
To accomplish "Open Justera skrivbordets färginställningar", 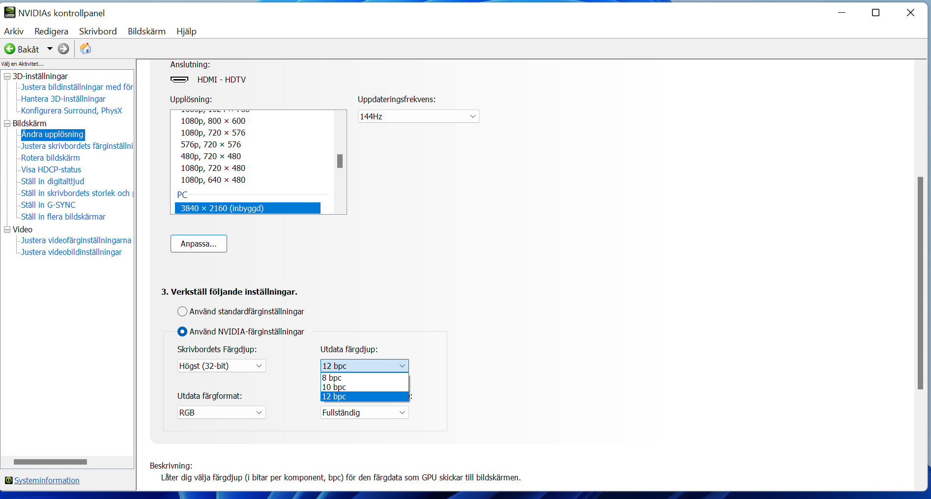I will pos(77,146).
